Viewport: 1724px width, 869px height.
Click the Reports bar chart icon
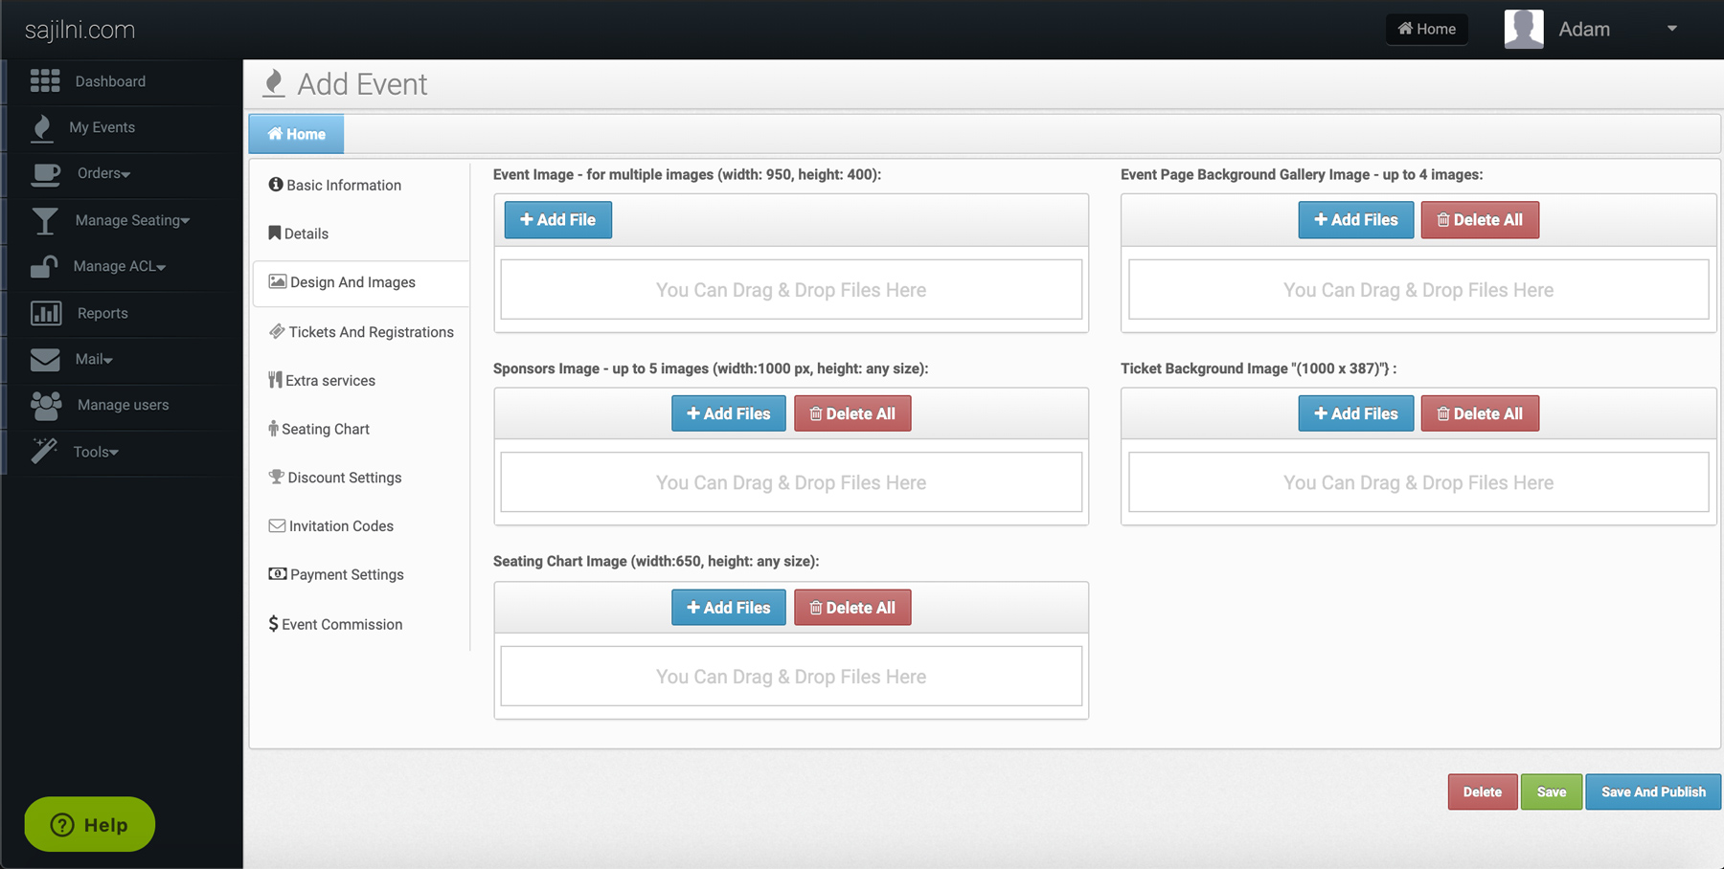coord(46,313)
